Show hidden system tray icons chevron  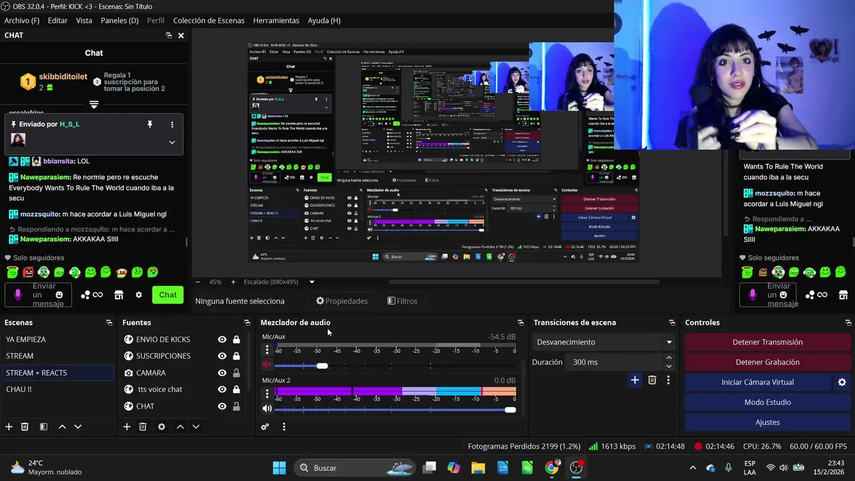coord(693,468)
